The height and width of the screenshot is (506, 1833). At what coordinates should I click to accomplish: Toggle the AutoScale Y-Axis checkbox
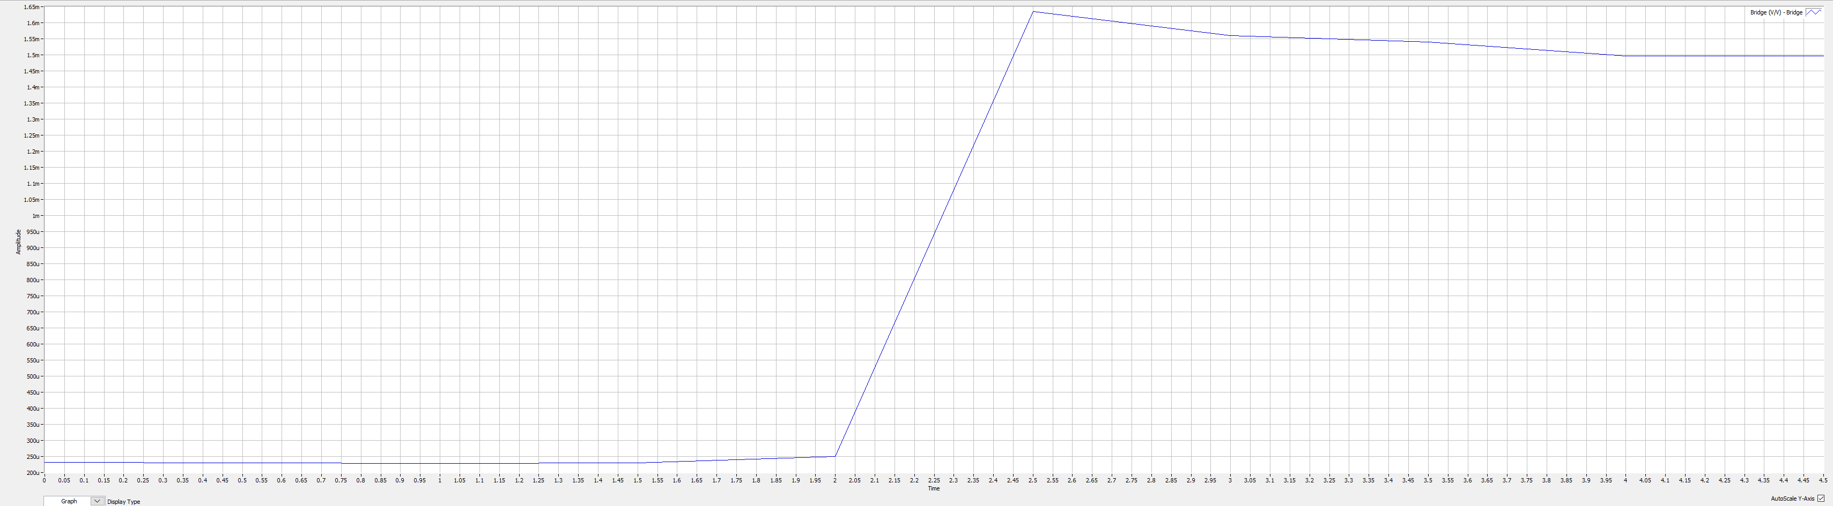pos(1821,498)
